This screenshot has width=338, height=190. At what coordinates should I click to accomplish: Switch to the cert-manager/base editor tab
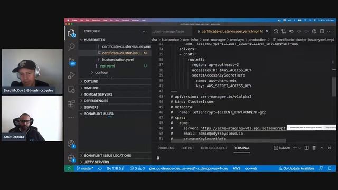(x=172, y=31)
